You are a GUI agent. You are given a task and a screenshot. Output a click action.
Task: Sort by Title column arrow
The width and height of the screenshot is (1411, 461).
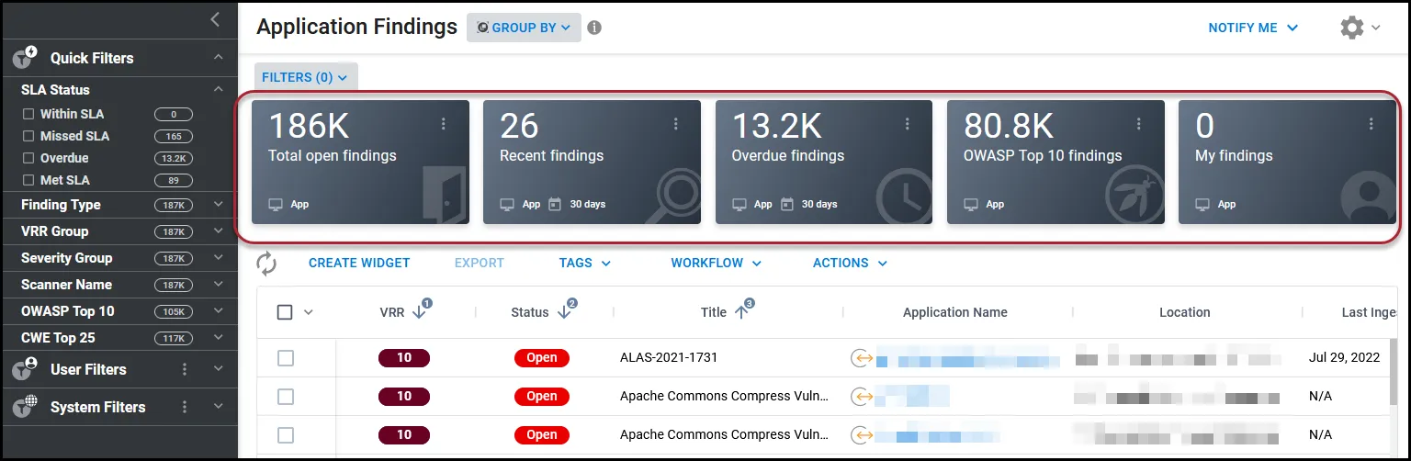coord(742,311)
